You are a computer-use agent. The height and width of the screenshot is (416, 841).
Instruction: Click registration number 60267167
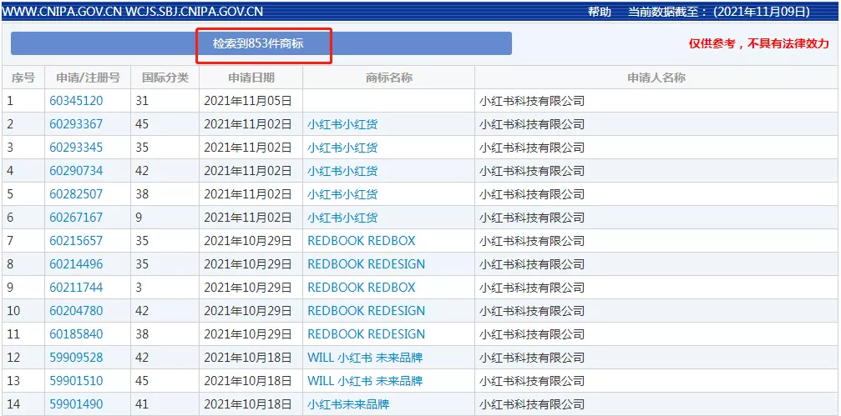76,218
